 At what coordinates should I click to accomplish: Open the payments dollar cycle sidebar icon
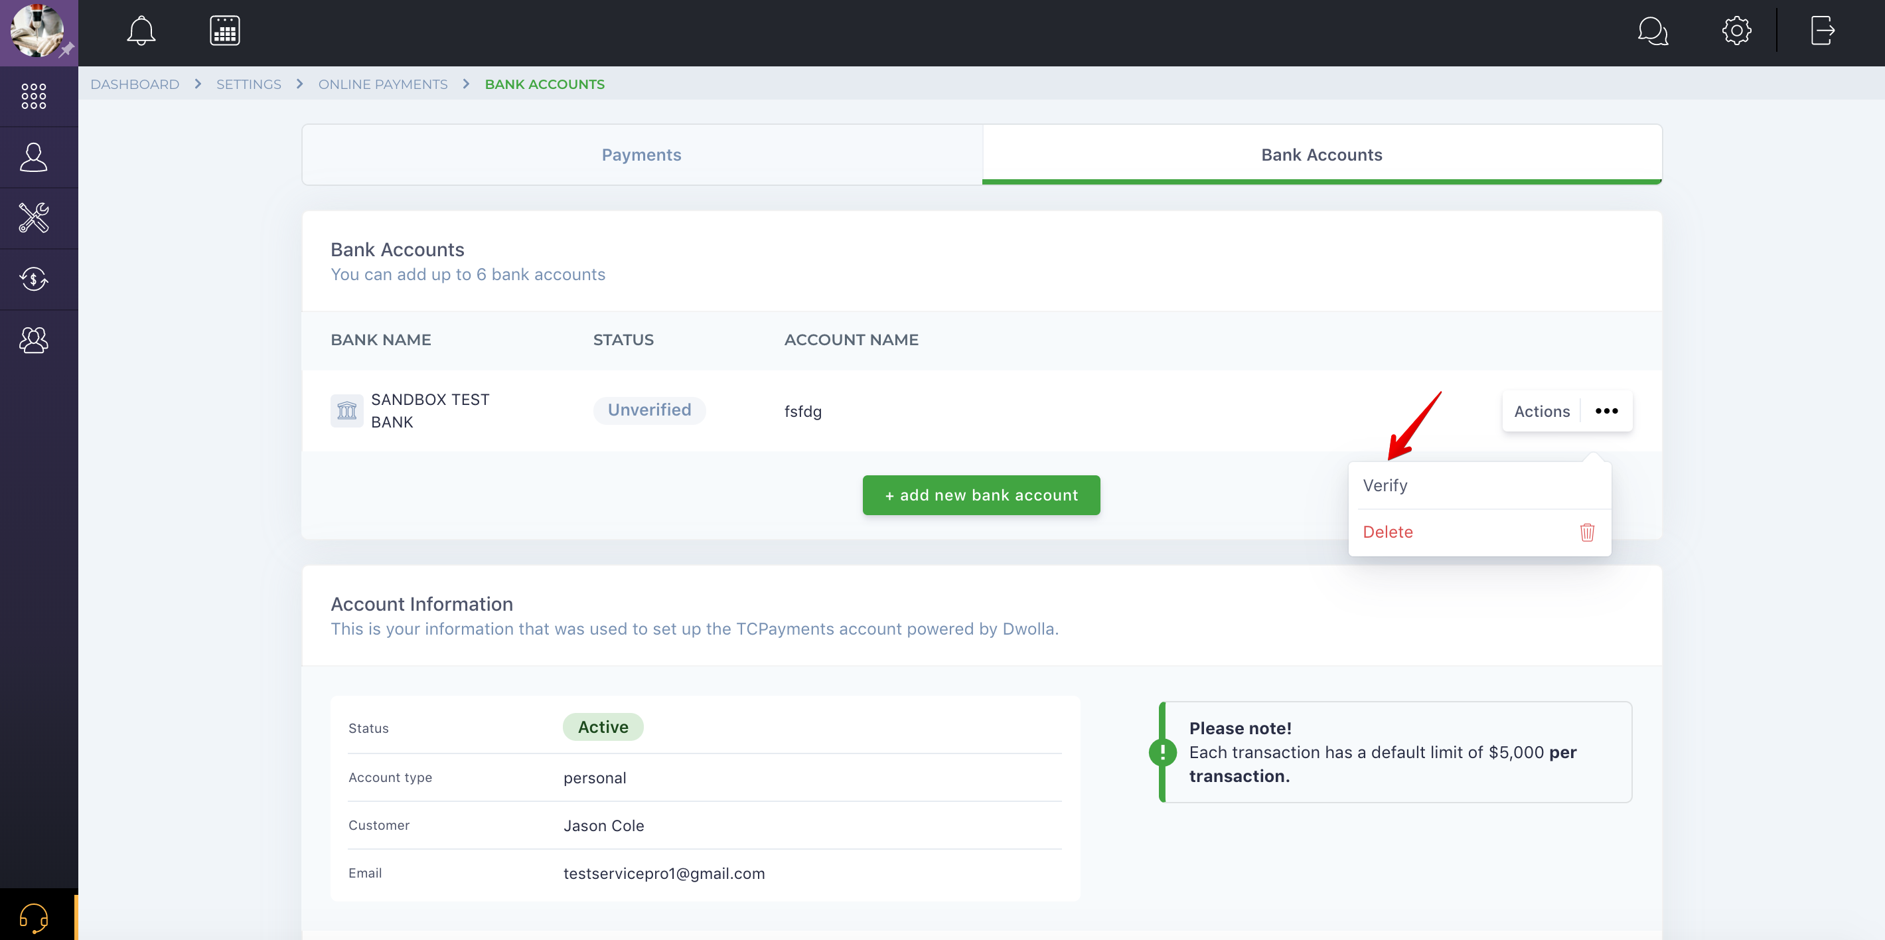34,279
